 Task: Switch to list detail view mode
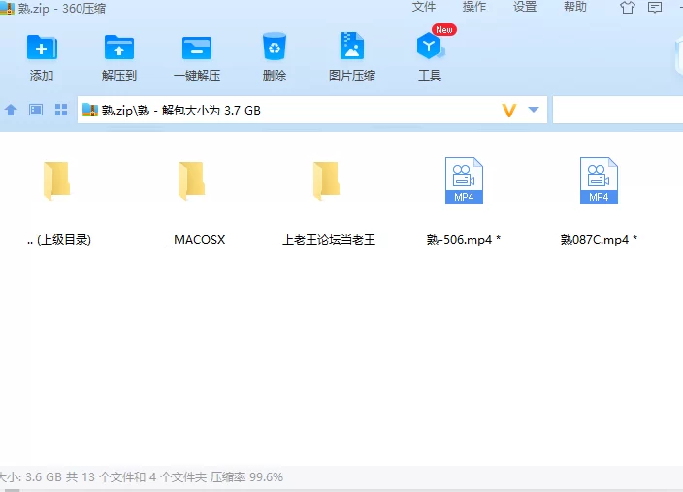(36, 111)
